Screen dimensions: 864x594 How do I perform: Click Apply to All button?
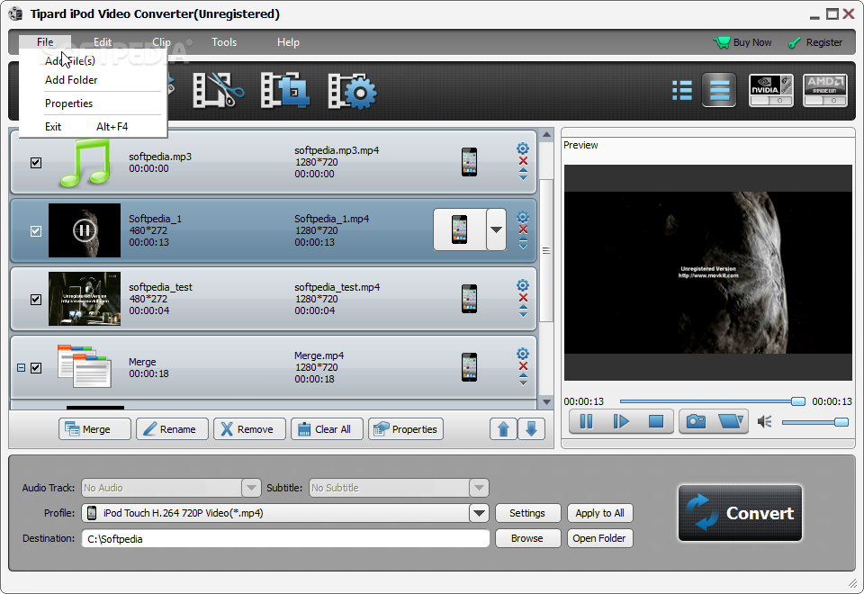(599, 513)
